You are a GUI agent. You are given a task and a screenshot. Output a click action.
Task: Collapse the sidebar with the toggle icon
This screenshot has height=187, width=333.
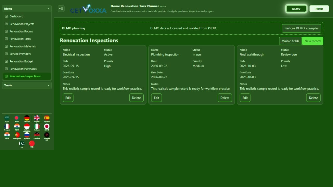pos(61,9)
